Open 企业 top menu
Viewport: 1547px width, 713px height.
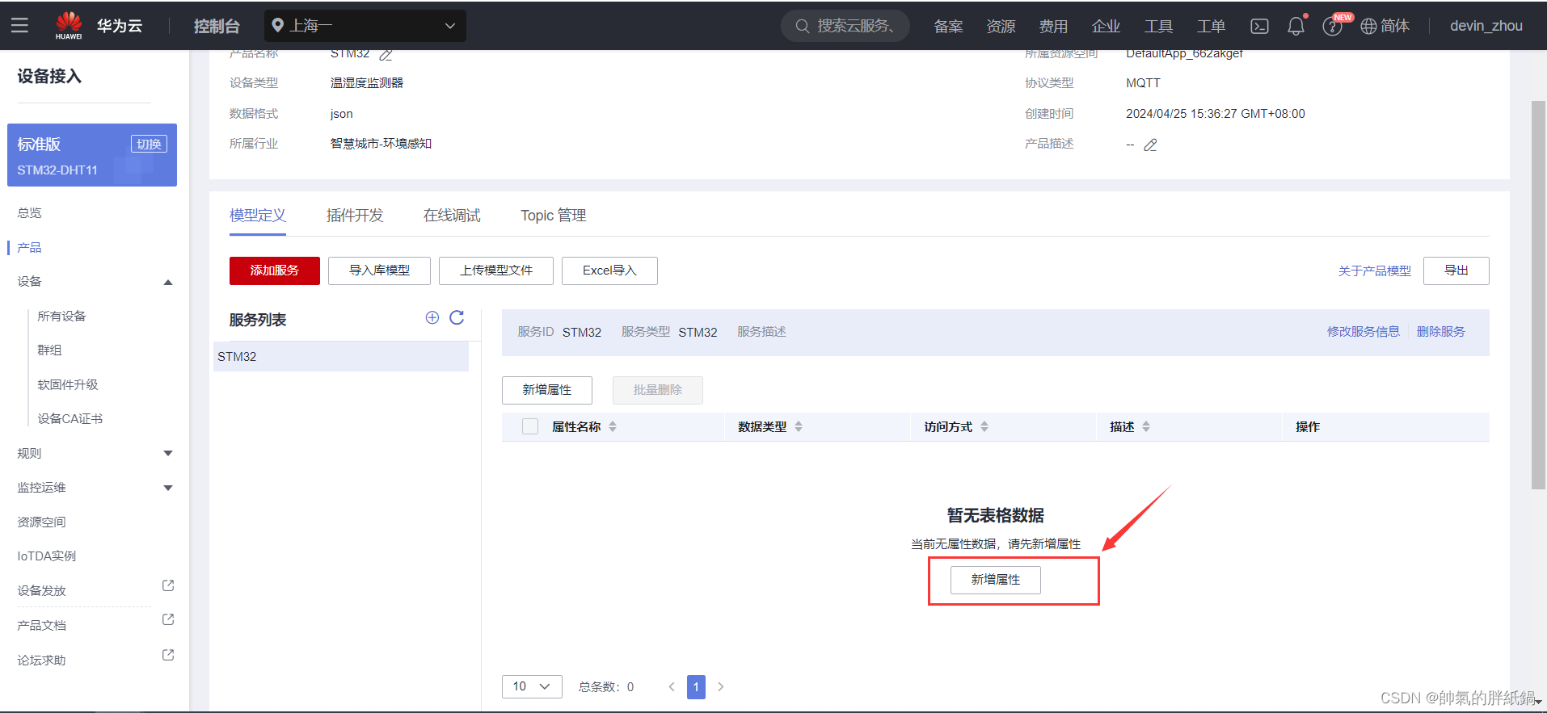click(x=1106, y=27)
